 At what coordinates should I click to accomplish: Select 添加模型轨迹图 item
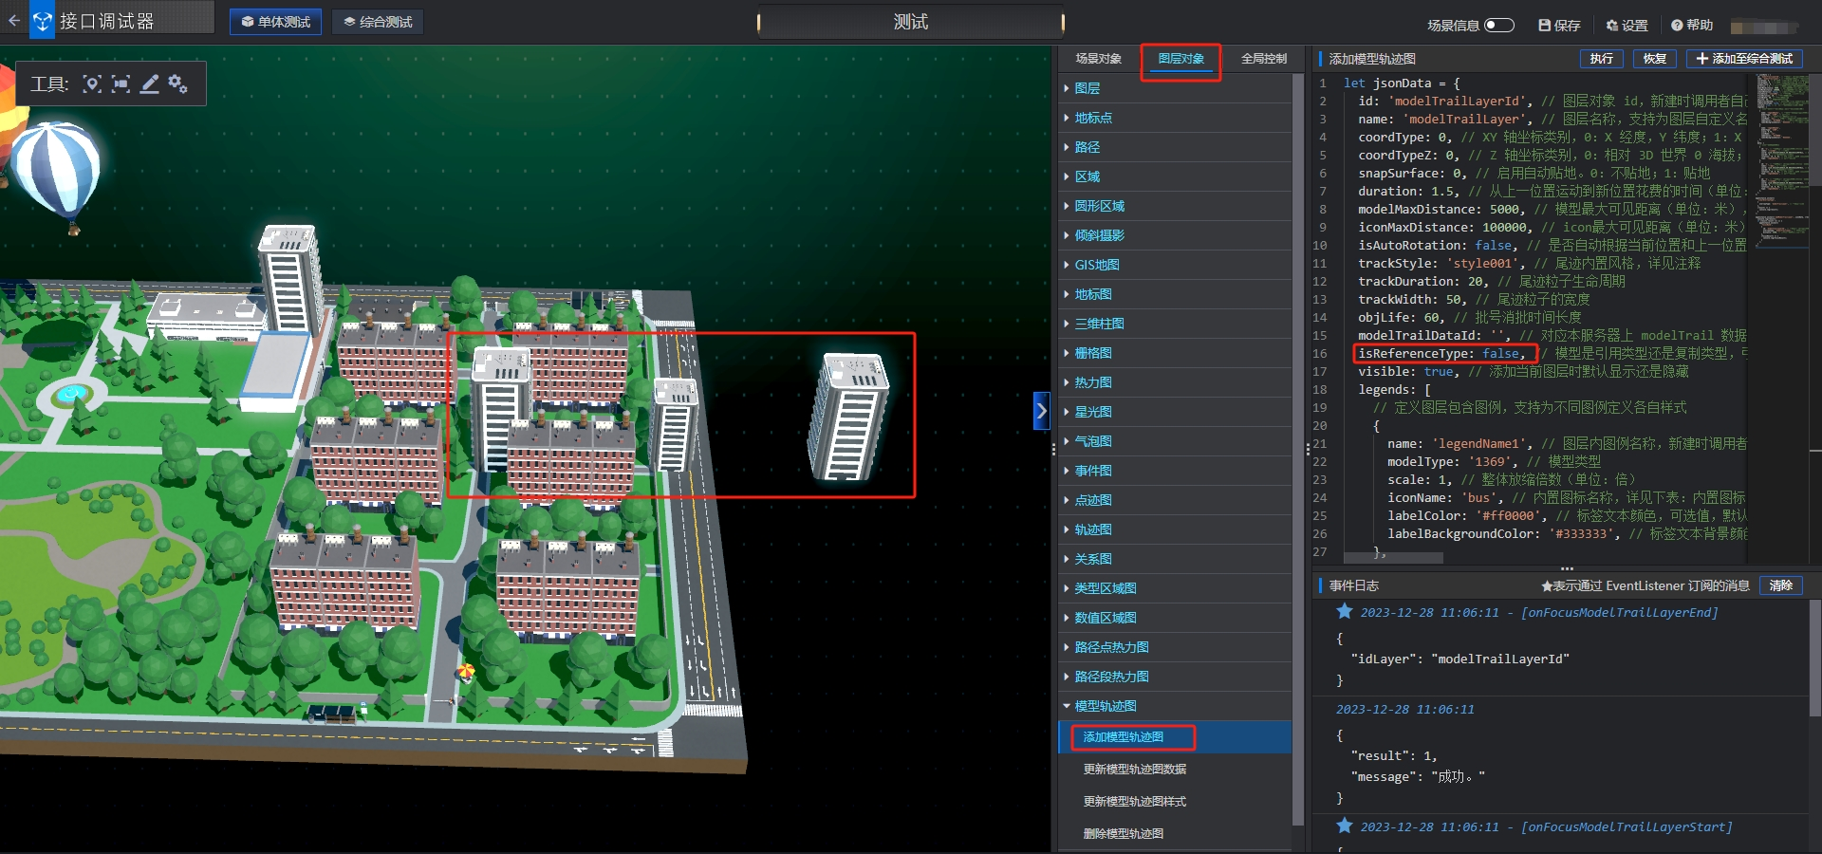click(x=1175, y=737)
